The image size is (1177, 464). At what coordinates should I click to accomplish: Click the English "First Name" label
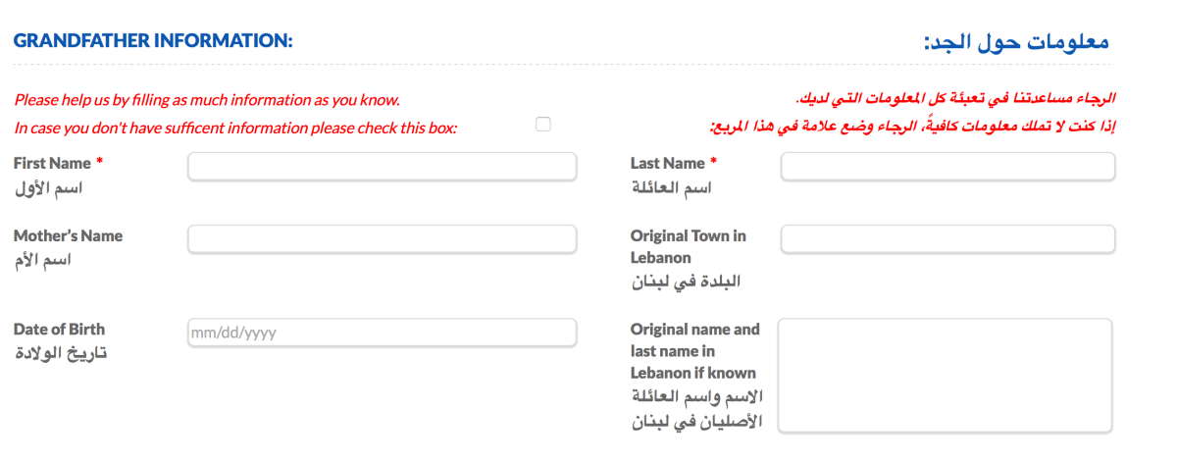(x=52, y=163)
